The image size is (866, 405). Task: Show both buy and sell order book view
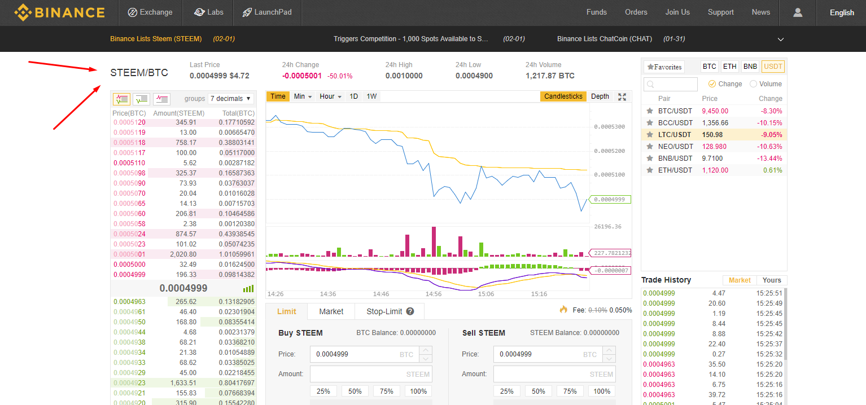click(x=121, y=99)
